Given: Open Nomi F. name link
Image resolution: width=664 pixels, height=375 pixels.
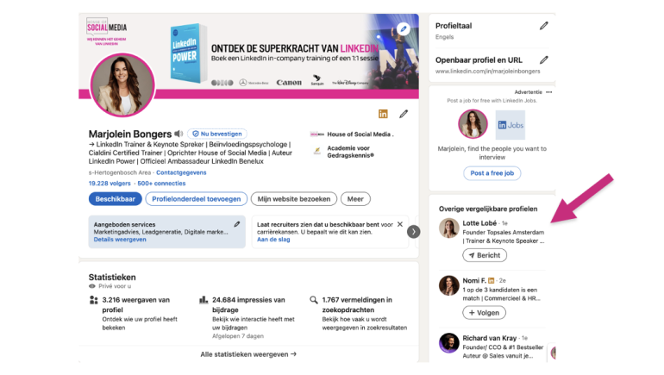Looking at the screenshot, I should pyautogui.click(x=474, y=281).
